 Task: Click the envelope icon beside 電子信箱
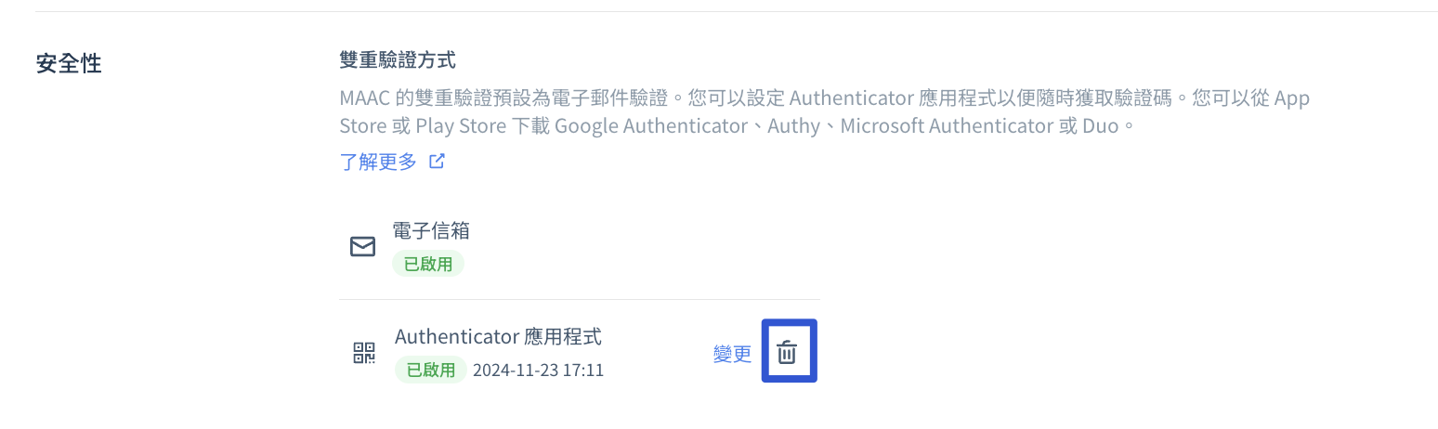coord(362,246)
